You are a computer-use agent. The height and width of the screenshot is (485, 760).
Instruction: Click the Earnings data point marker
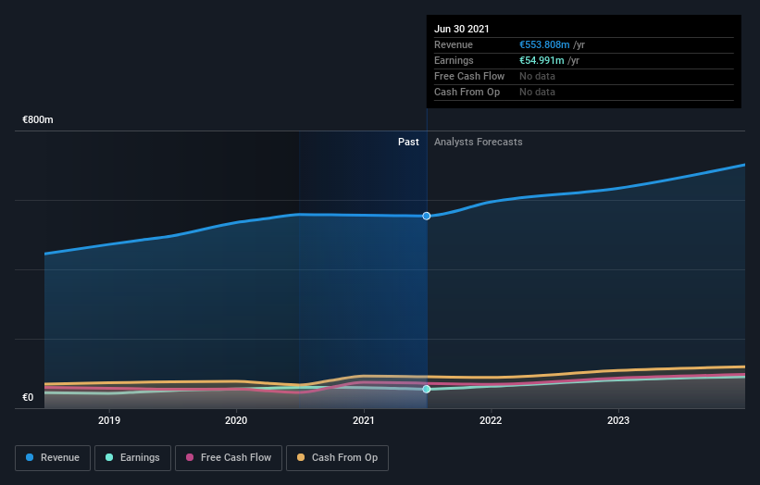click(x=427, y=389)
